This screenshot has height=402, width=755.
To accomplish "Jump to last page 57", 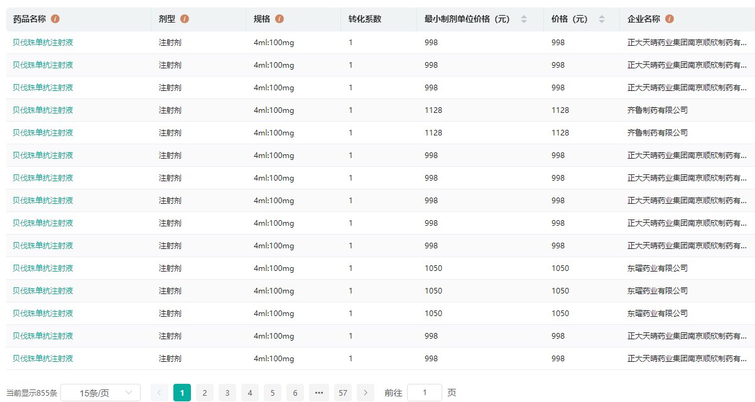I will pyautogui.click(x=343, y=393).
